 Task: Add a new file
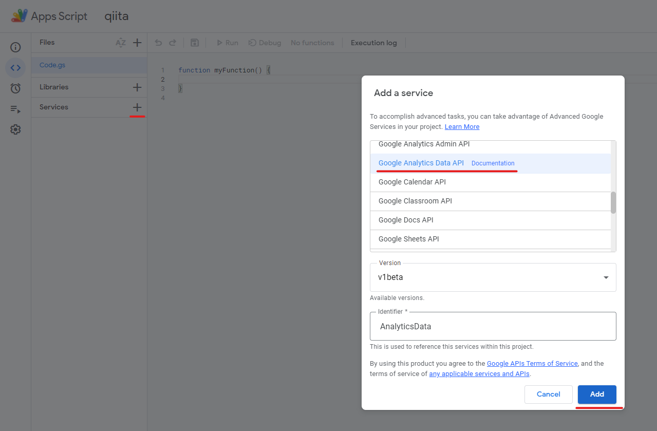(x=137, y=42)
